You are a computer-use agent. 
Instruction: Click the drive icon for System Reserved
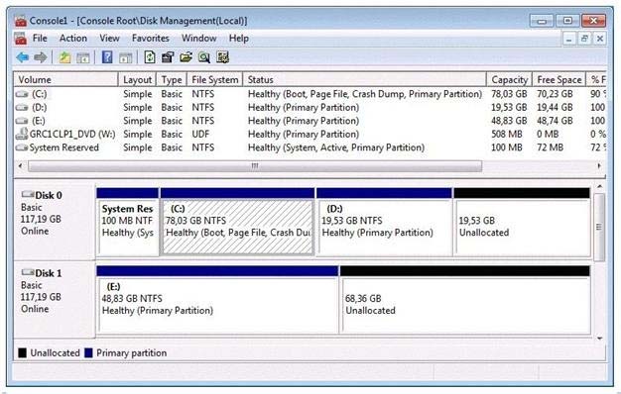(x=22, y=148)
